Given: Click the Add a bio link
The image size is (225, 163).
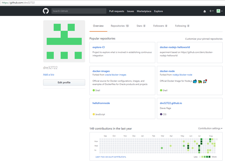Looking at the screenshot, I should coord(49,75).
